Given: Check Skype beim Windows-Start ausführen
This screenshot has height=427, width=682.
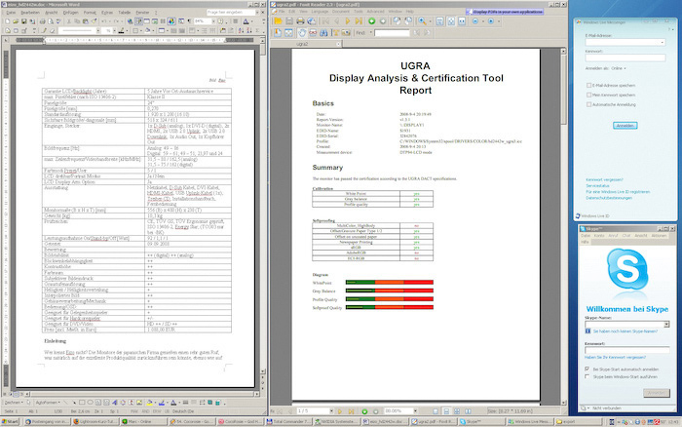Looking at the screenshot, I should 587,376.
